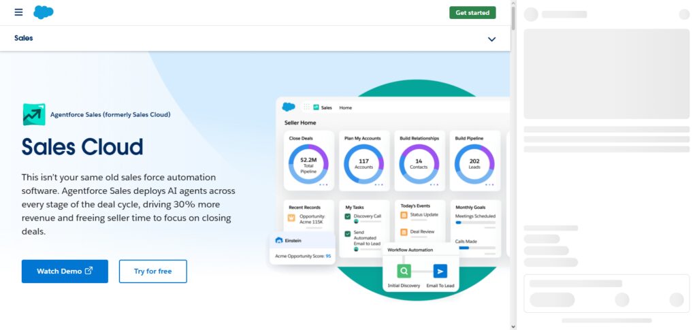Click the external link icon on Watch Demo
Viewport: 697px width, 330px height.
[x=89, y=271]
